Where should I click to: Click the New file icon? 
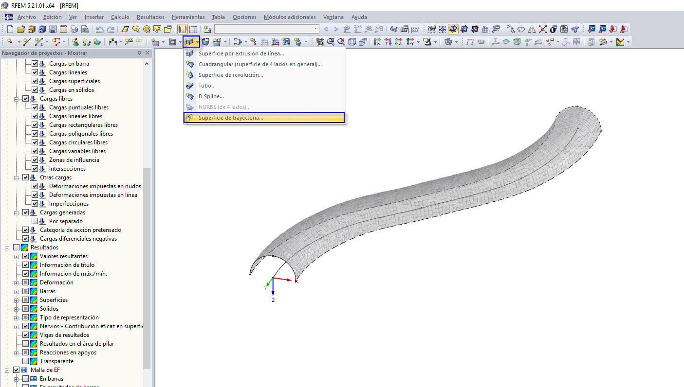point(10,29)
